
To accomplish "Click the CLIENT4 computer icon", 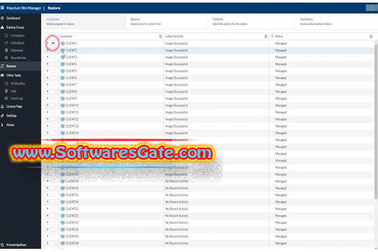I will click(62, 64).
